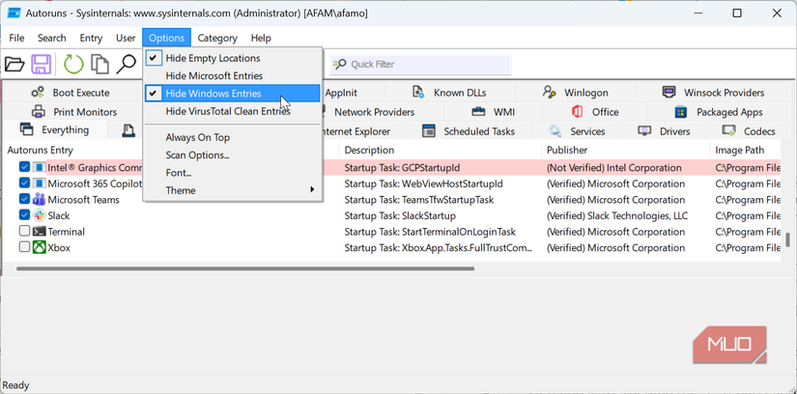Switch to the Everything tab
Viewport: 797px width, 394px height.
[x=54, y=130]
